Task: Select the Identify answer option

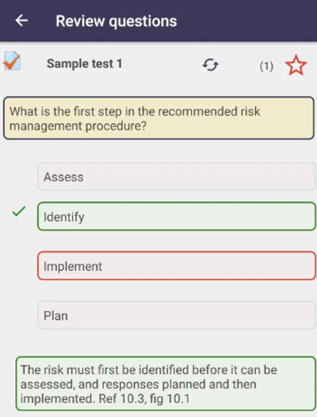Action: 176,216
